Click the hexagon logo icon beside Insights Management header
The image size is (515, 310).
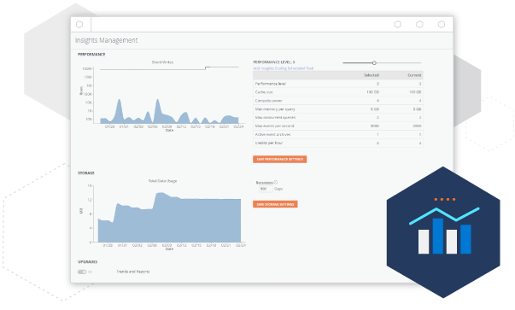(79, 24)
